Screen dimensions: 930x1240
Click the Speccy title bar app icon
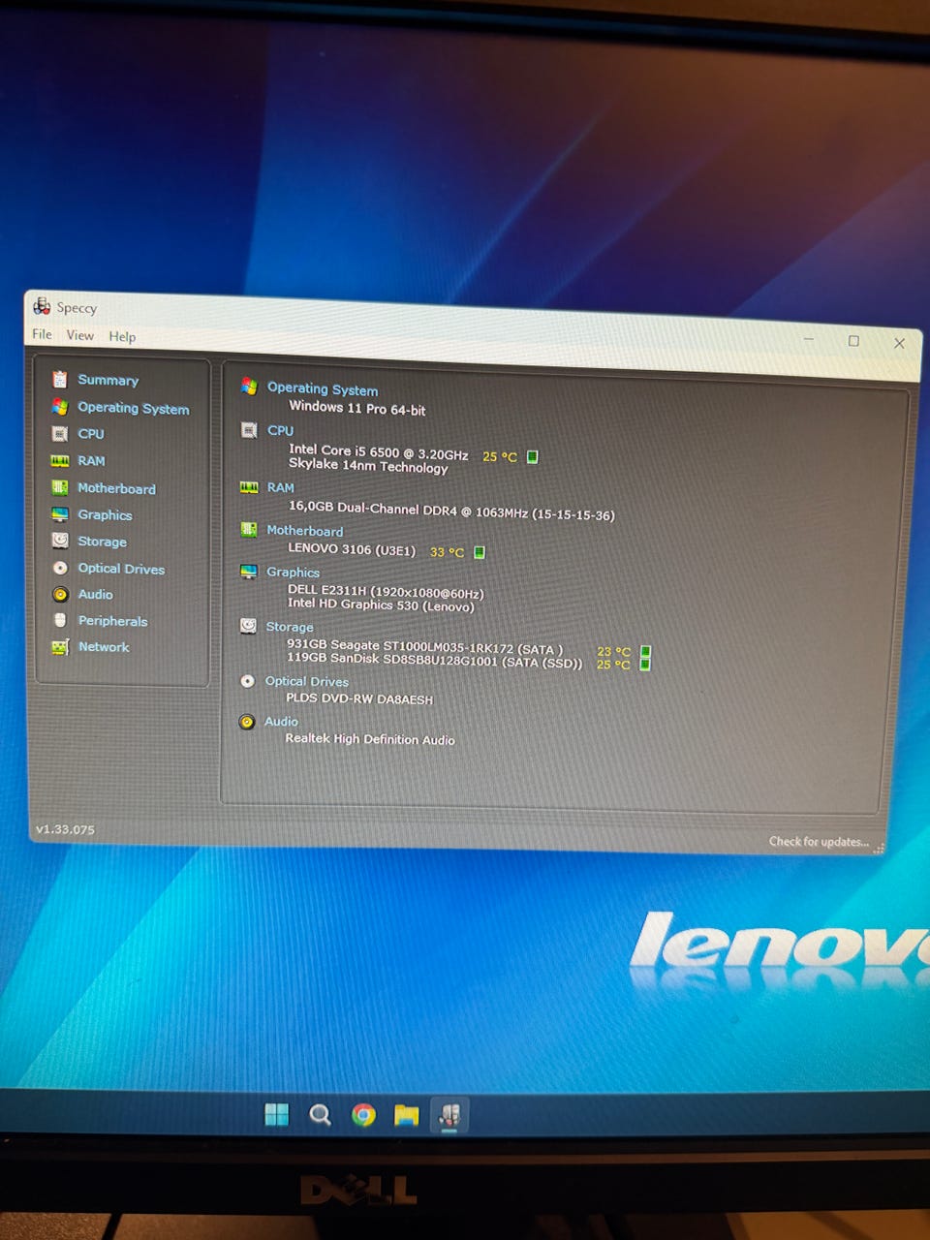42,306
